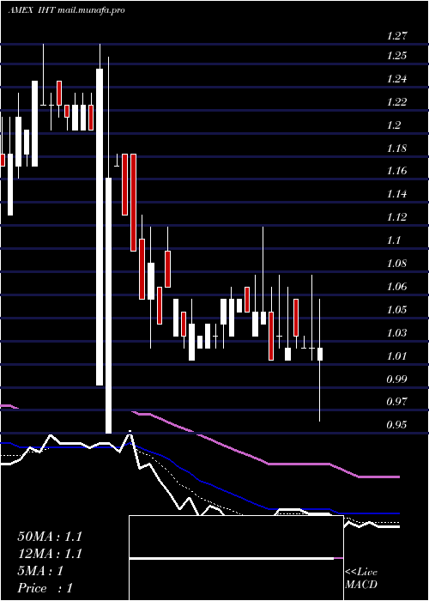
Task: Click the Price : 1 readout
Action: point(45,588)
